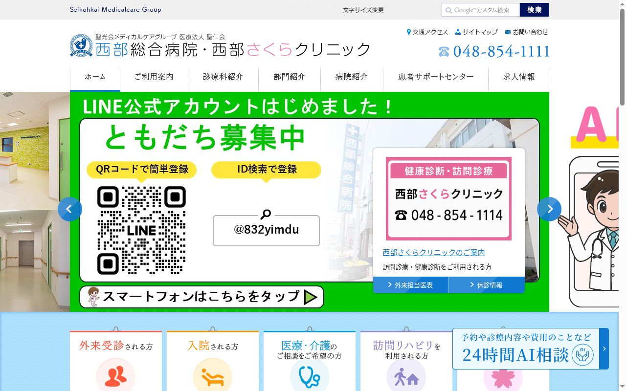The height and width of the screenshot is (391, 626).
Task: Open the 求人情報 menu item
Action: [x=519, y=79]
